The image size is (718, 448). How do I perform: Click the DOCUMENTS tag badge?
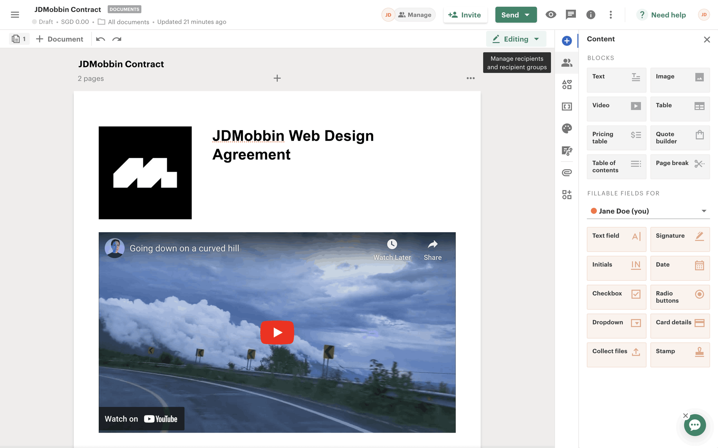click(125, 9)
